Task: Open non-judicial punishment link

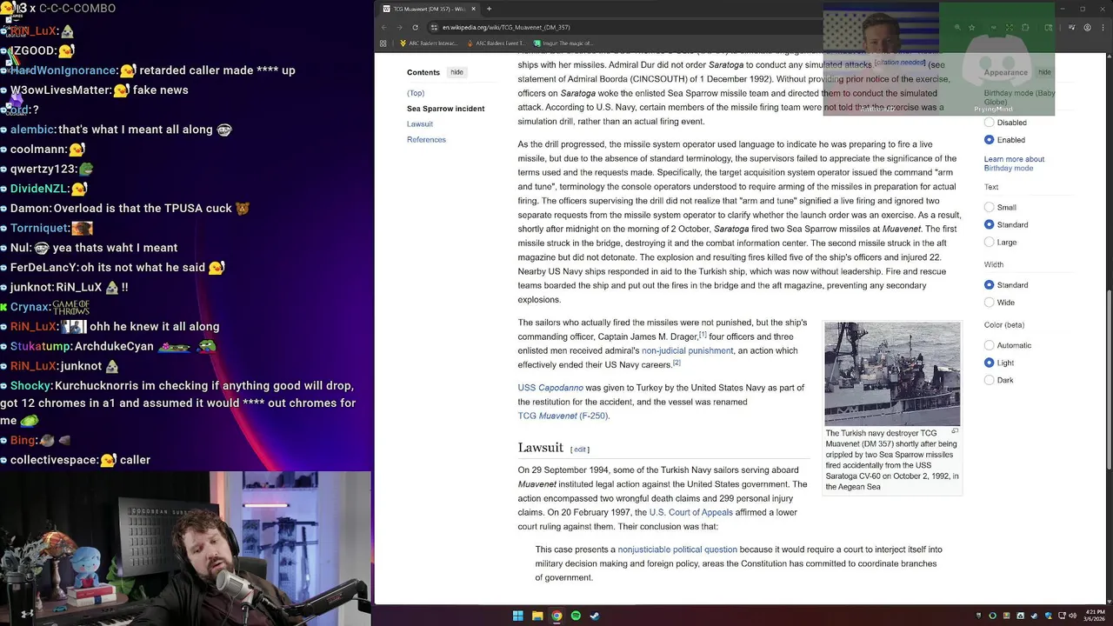Action: pos(687,350)
